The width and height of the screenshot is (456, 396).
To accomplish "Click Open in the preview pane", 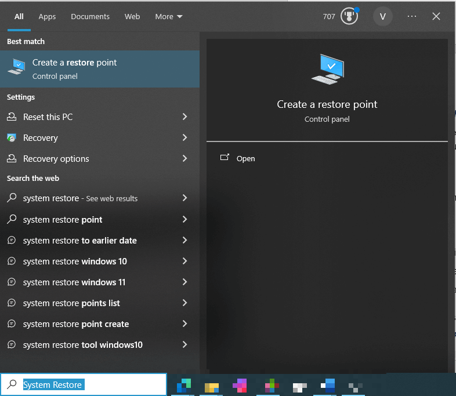I will [246, 159].
